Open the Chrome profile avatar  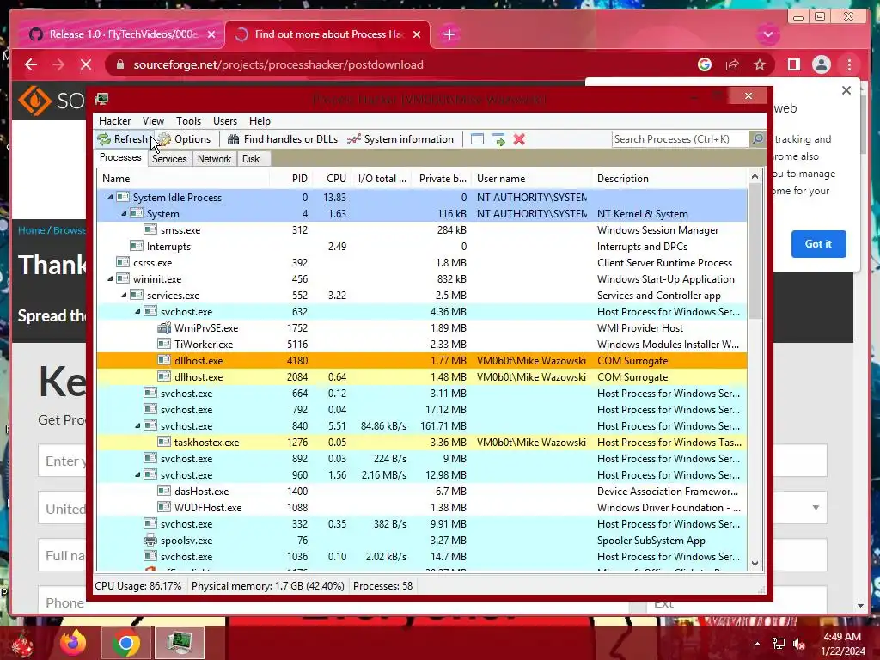(x=821, y=64)
